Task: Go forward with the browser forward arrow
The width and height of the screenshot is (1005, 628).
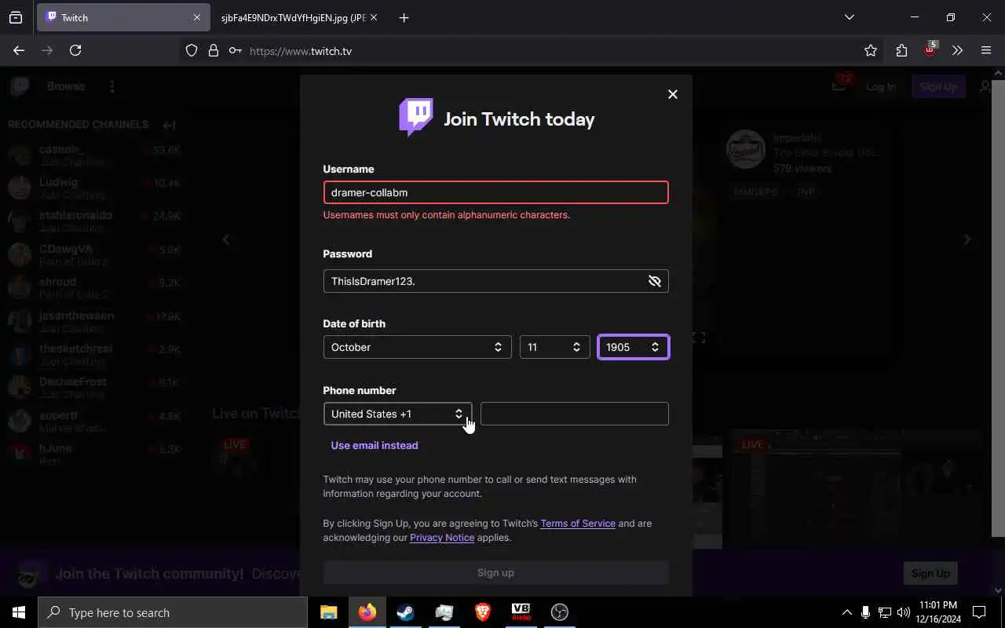Action: pos(47,50)
